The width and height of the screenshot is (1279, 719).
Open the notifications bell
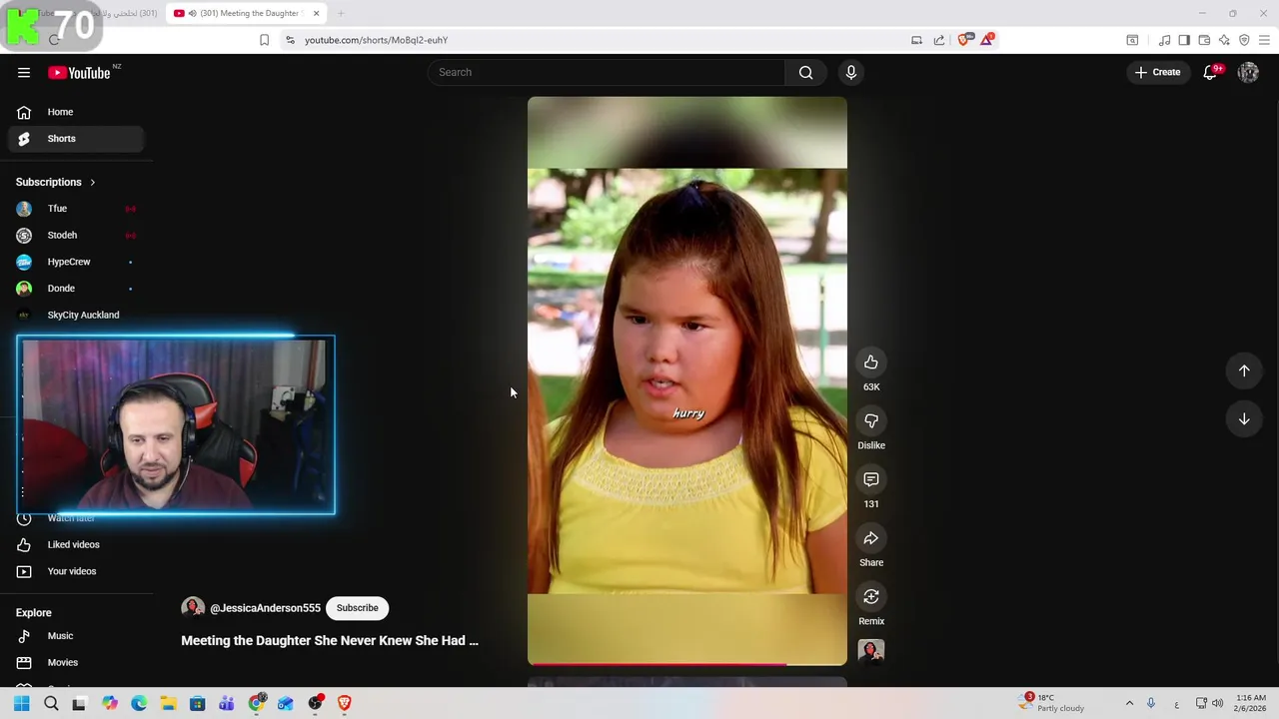[1210, 72]
